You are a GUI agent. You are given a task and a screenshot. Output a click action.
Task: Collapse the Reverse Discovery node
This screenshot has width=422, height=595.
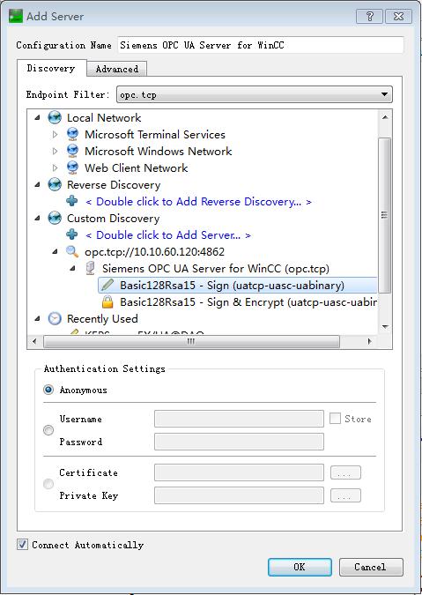click(37, 185)
